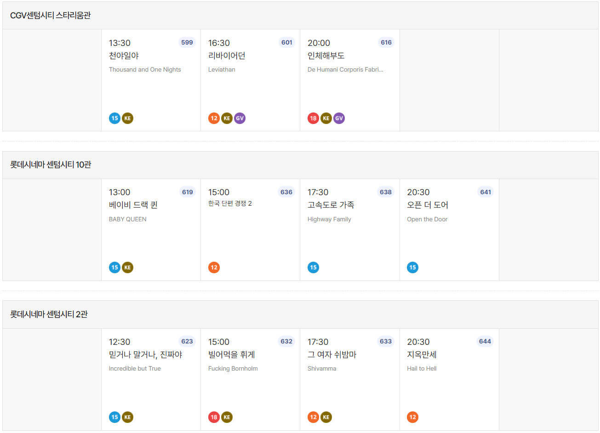Click the Fucking Bornholm subtitle
This screenshot has height=433, width=600.
(x=233, y=368)
